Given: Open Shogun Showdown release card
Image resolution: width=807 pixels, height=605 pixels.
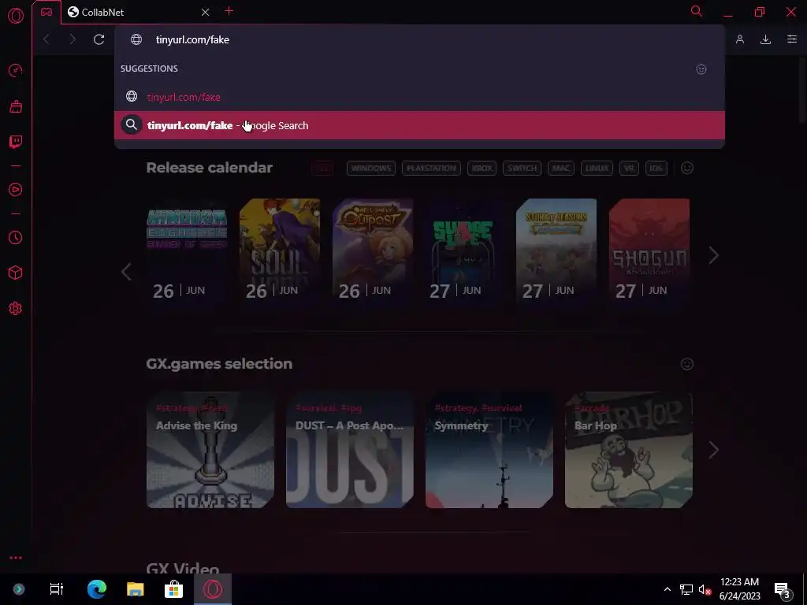Looking at the screenshot, I should [649, 253].
